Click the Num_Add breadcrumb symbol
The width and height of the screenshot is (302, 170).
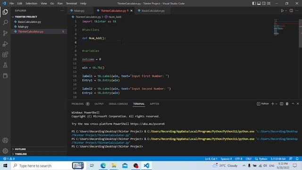coord(115,17)
